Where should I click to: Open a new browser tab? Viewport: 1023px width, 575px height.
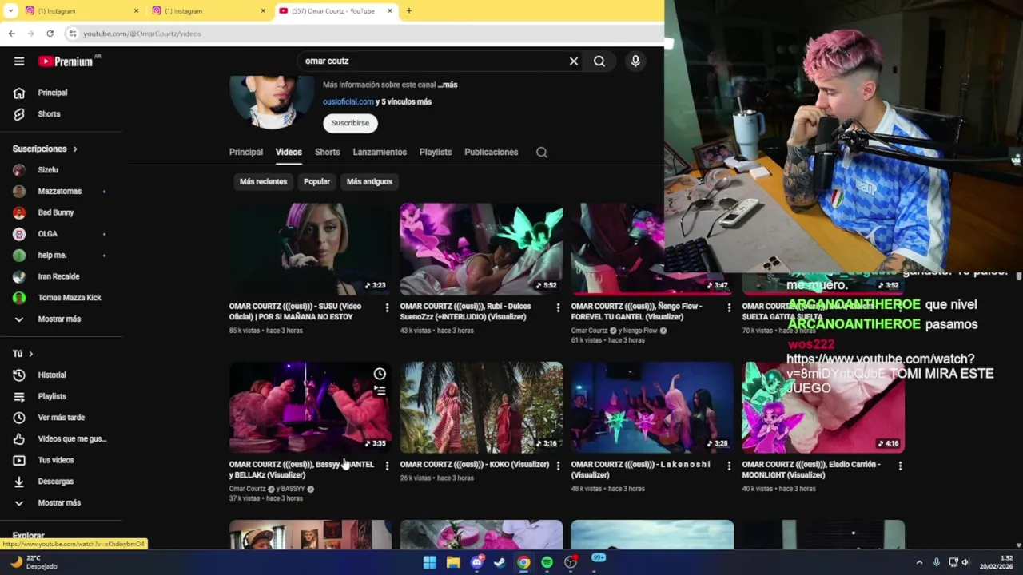tap(408, 11)
